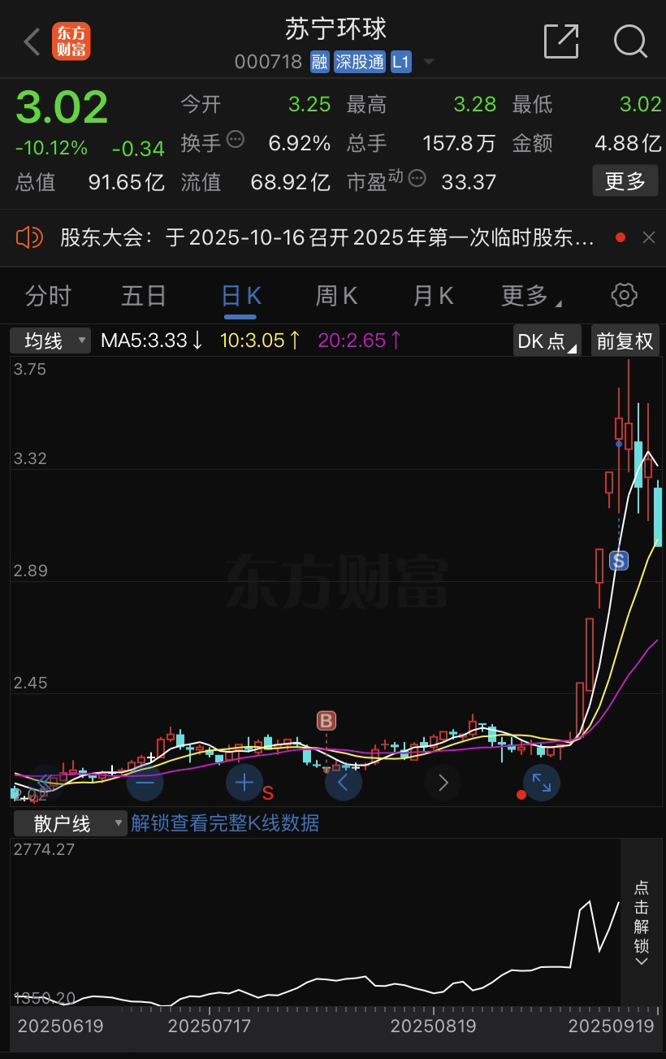
Task: Tap the L1 quote level badge
Action: click(x=401, y=62)
